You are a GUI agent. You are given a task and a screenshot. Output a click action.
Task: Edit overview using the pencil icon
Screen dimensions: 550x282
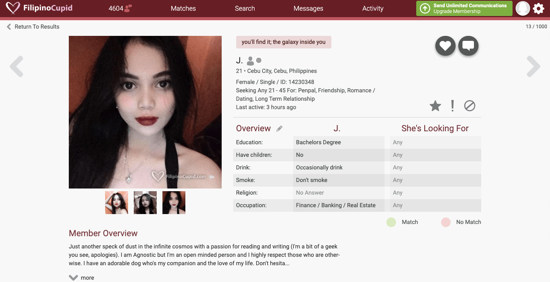(279, 129)
